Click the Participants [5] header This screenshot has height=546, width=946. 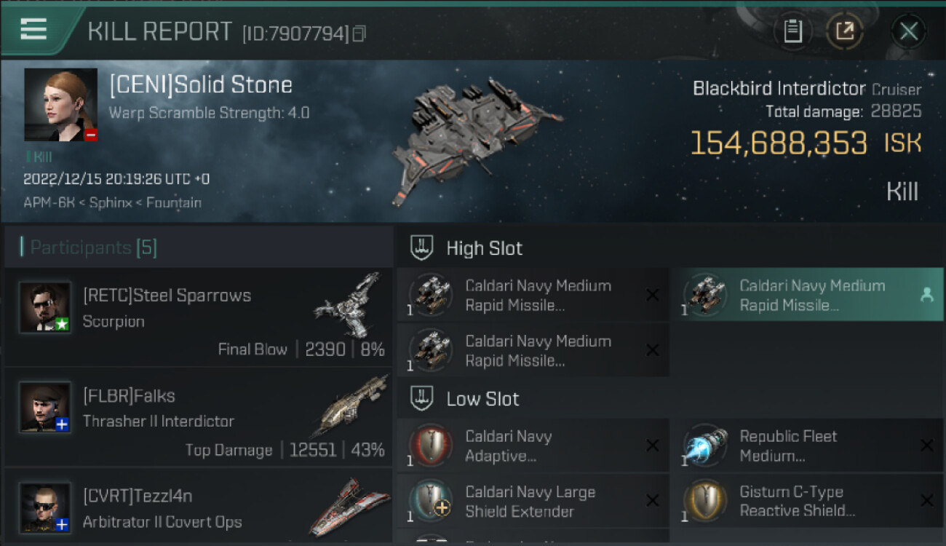click(93, 248)
